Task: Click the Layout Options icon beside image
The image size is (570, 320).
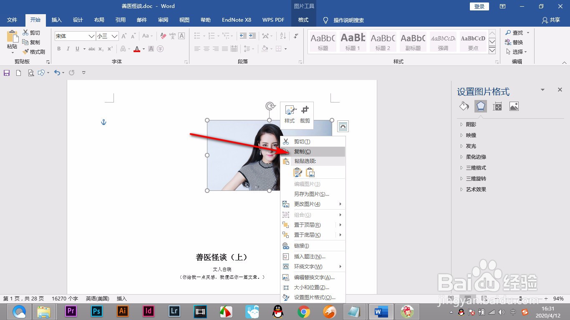Action: click(343, 126)
